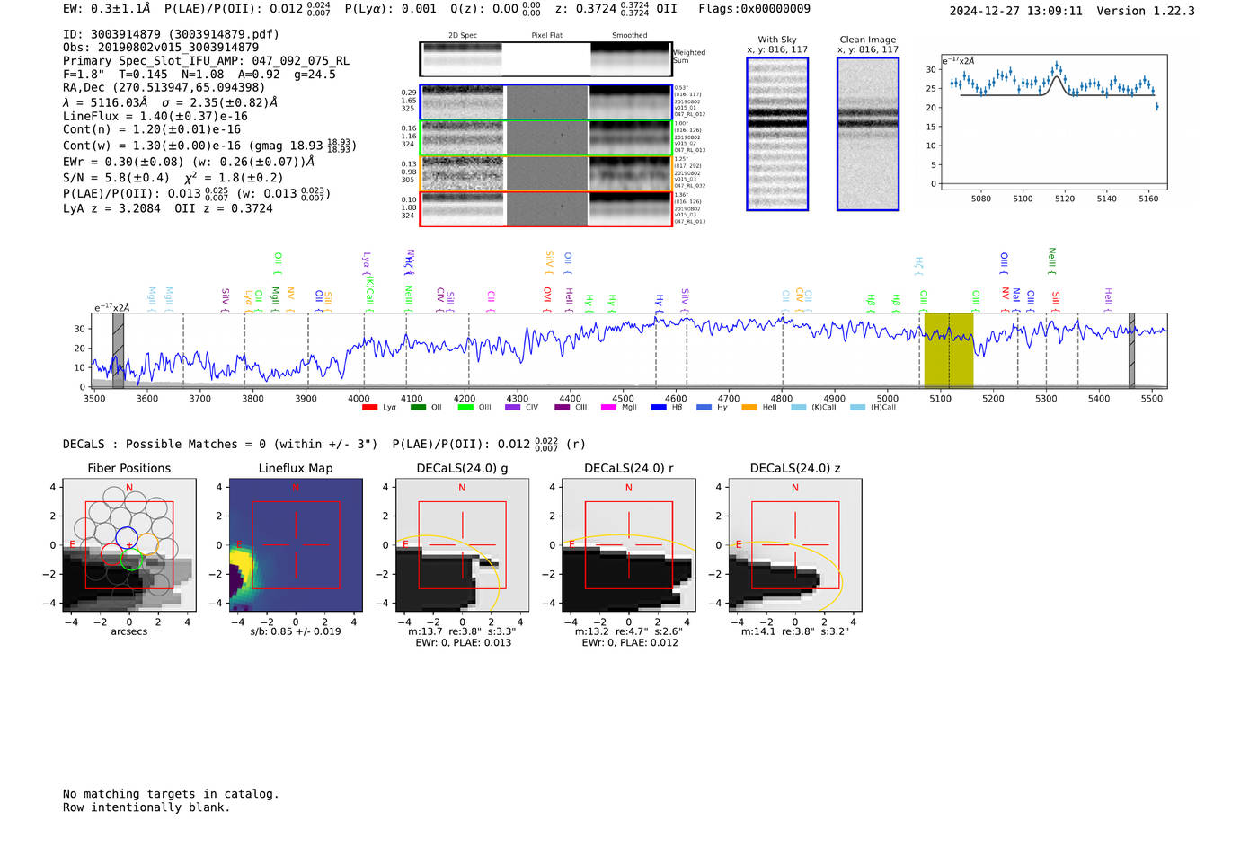Viewport: 1258px width, 856px height.
Task: Click the Row intentionally blank text
Action: 146,807
